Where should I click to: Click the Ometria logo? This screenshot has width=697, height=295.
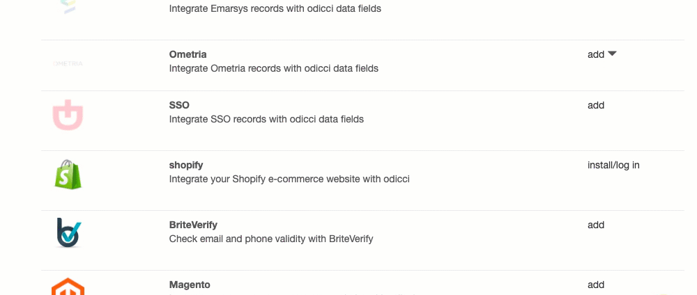[x=68, y=64]
